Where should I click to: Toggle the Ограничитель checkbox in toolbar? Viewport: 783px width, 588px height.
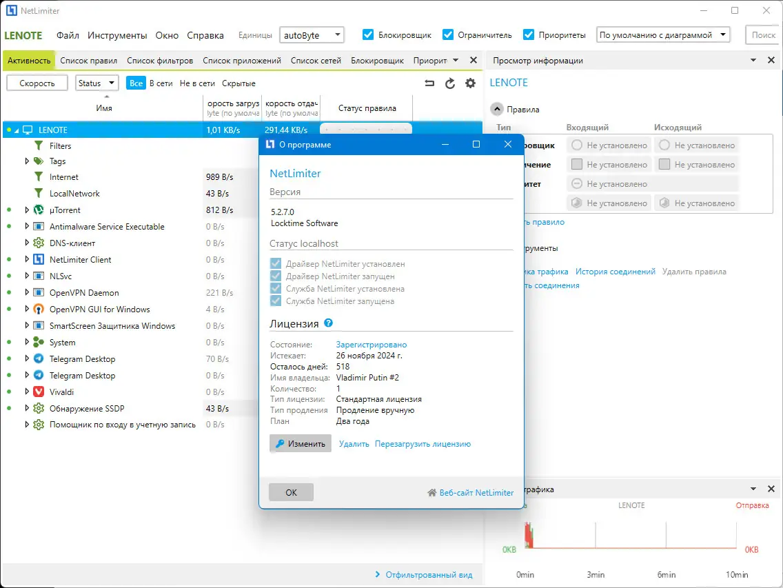[448, 34]
